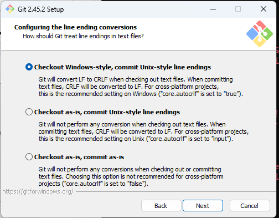Select the Checkout Windows-style radio button
This screenshot has width=279, height=218.
(29, 67)
